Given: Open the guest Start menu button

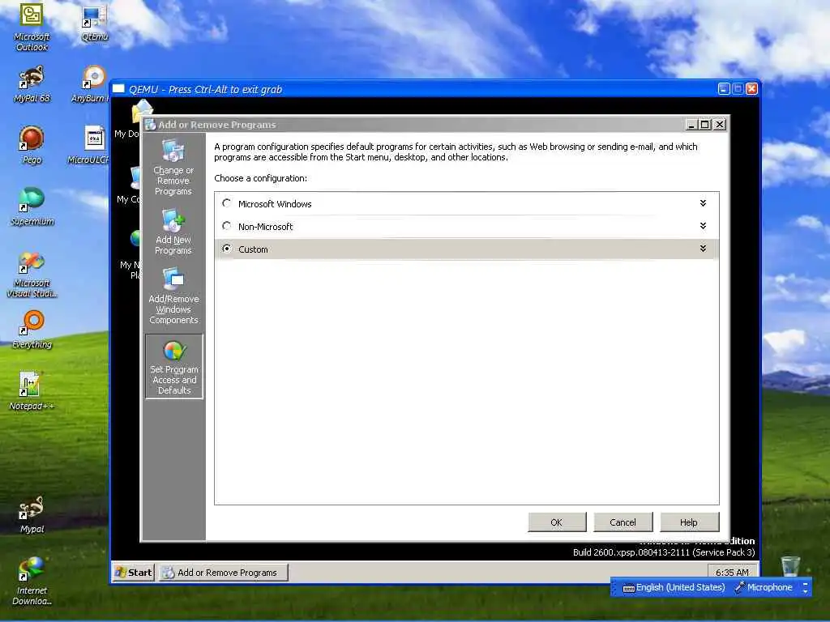Looking at the screenshot, I should coord(134,573).
